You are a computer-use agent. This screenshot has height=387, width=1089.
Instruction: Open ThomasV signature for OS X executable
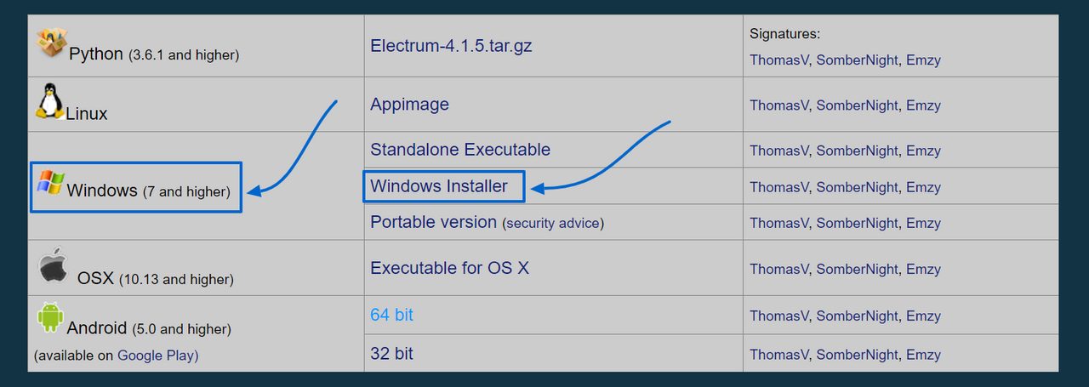[778, 269]
